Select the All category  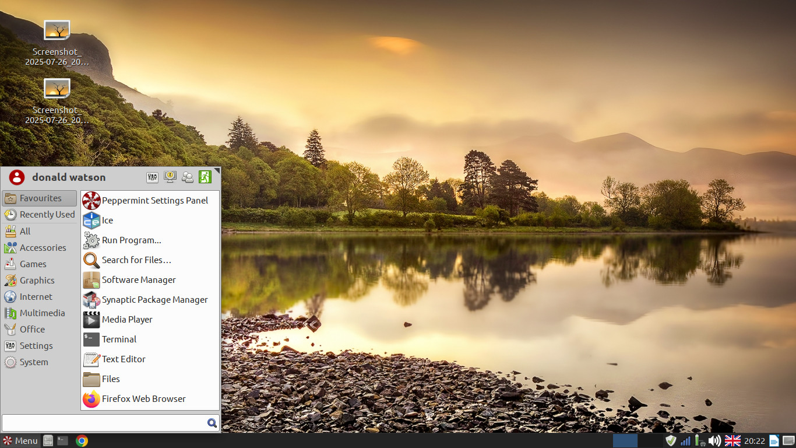tap(40, 231)
